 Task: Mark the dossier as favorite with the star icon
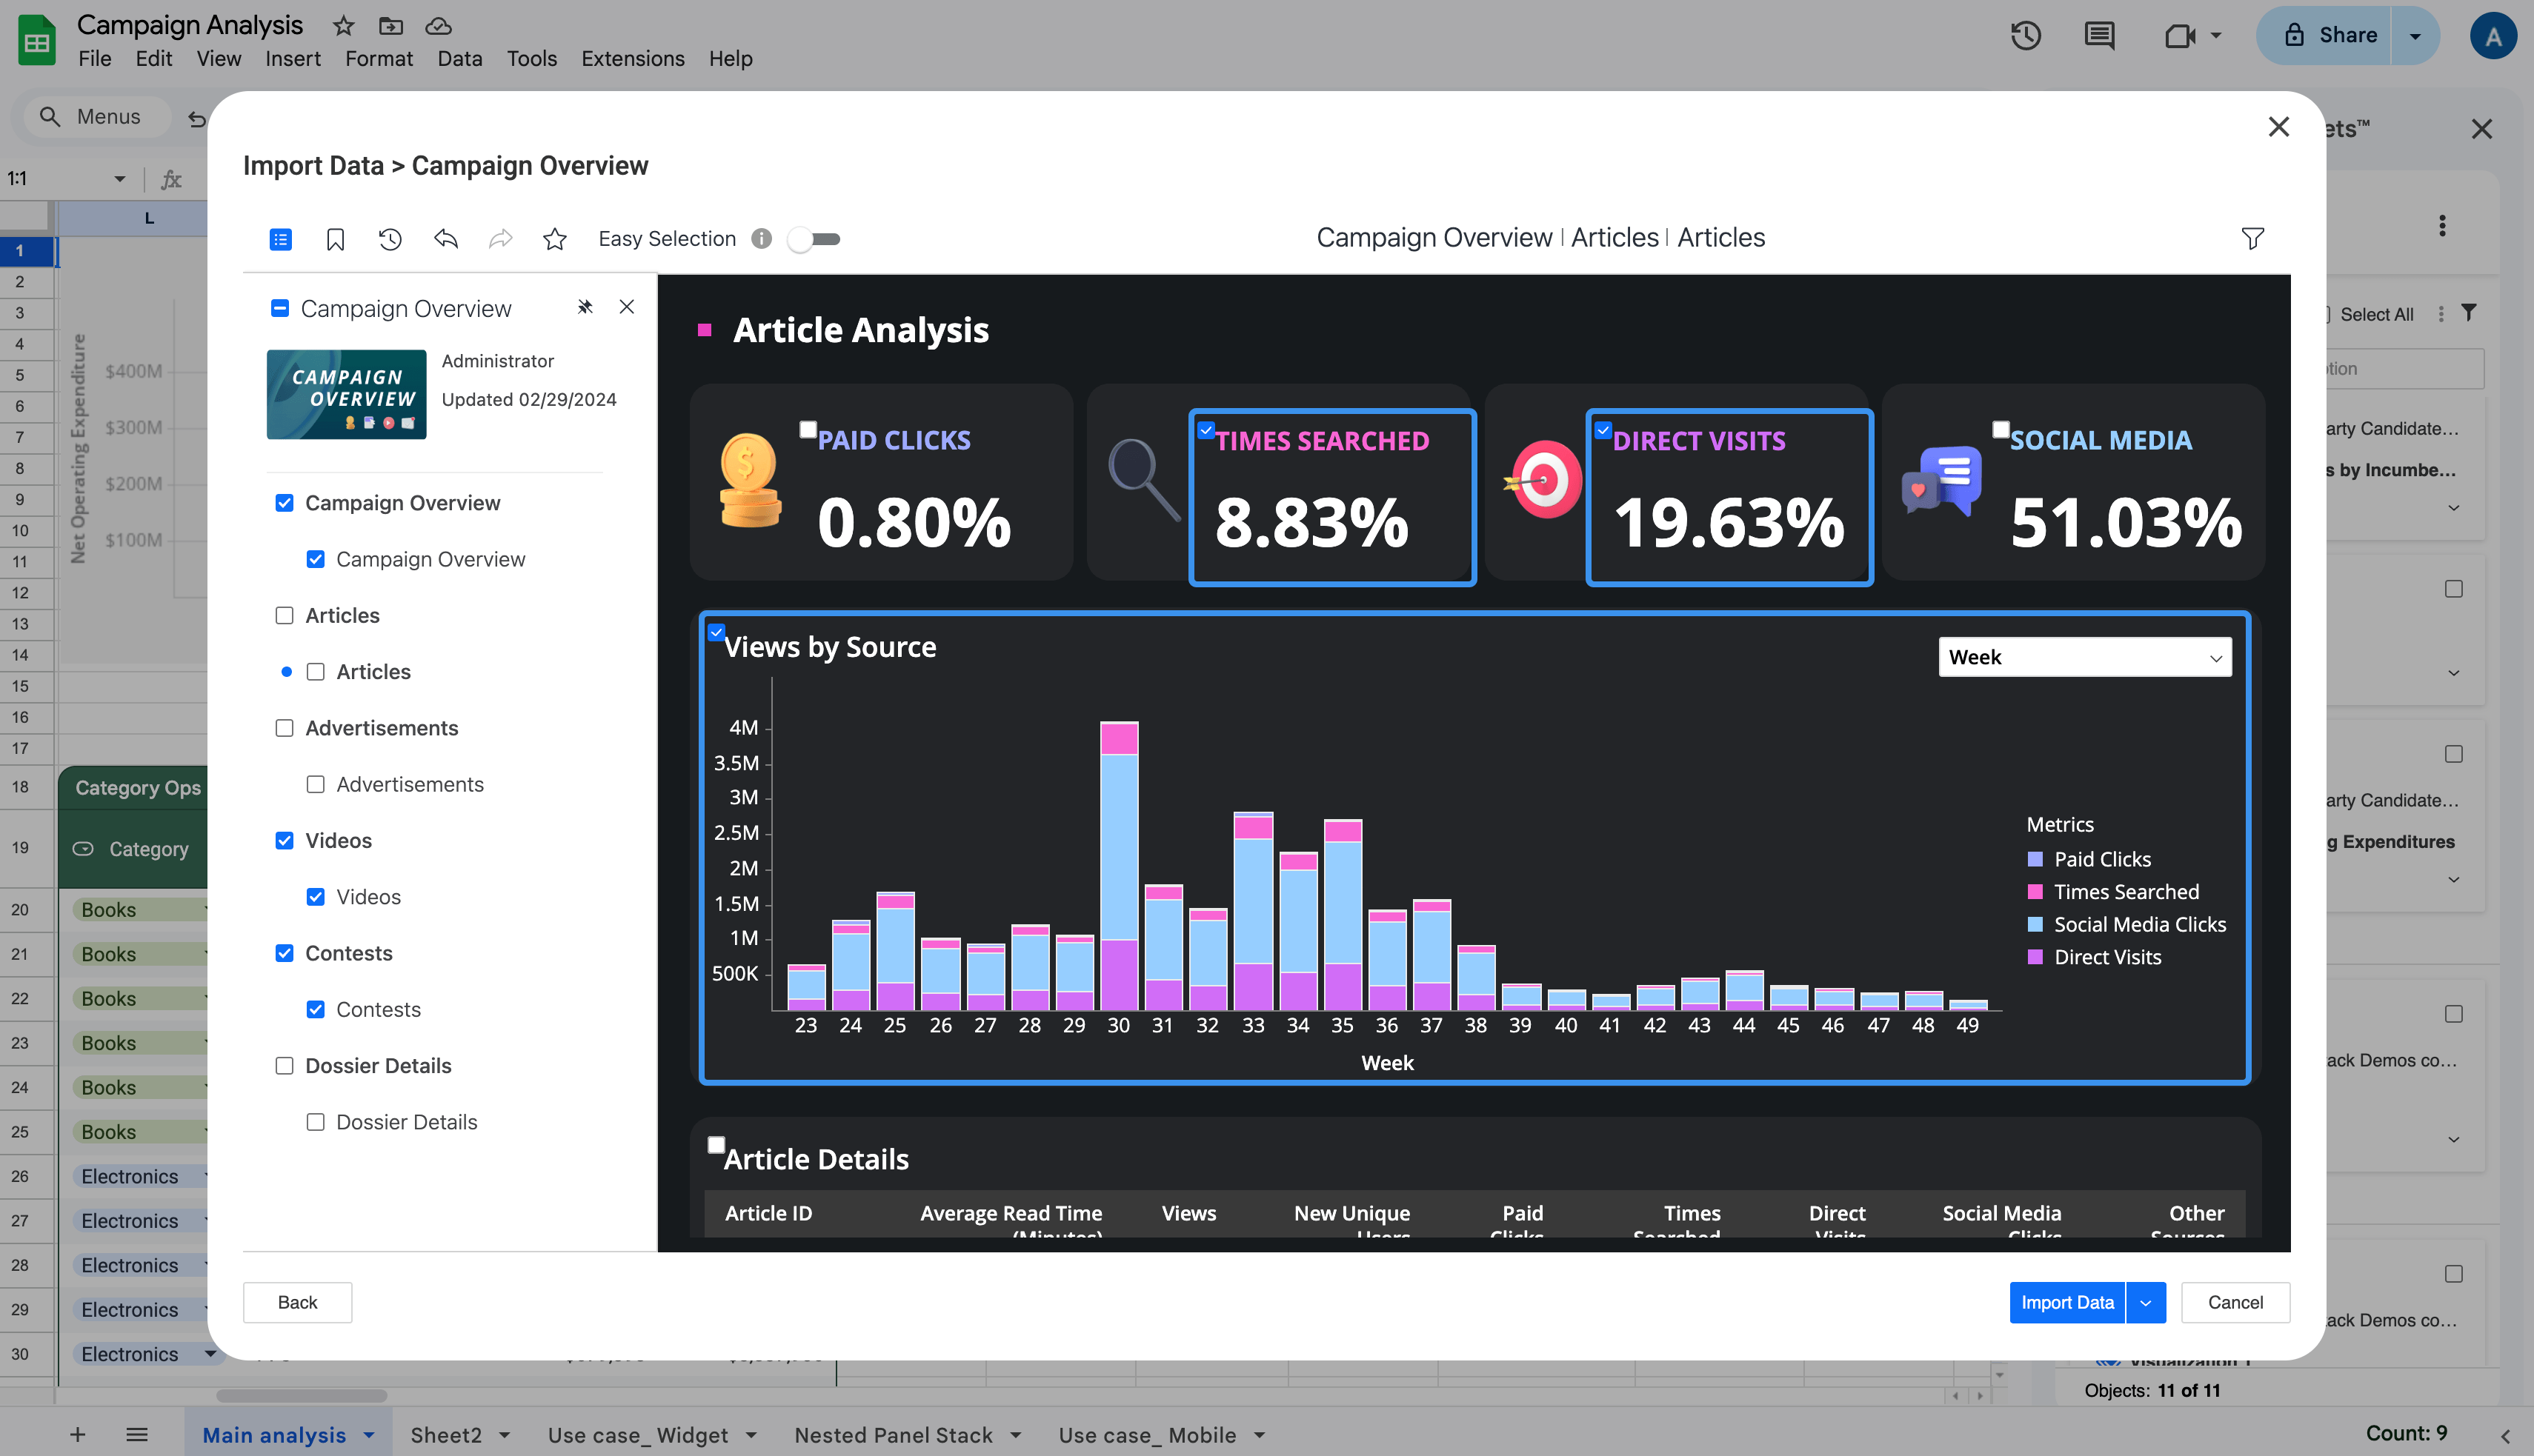554,239
